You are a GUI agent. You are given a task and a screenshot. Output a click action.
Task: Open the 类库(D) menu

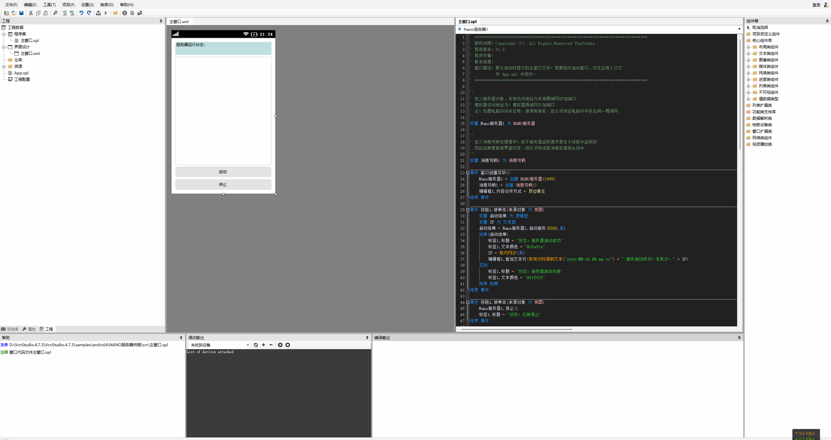(x=107, y=5)
